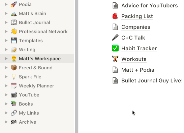The image size is (184, 133).
Task: Click the chain link My Links icon
Action: (14, 113)
